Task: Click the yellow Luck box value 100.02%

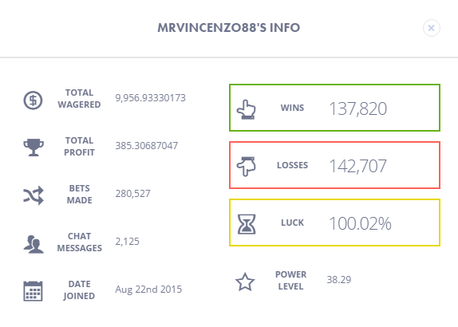Action: (360, 223)
